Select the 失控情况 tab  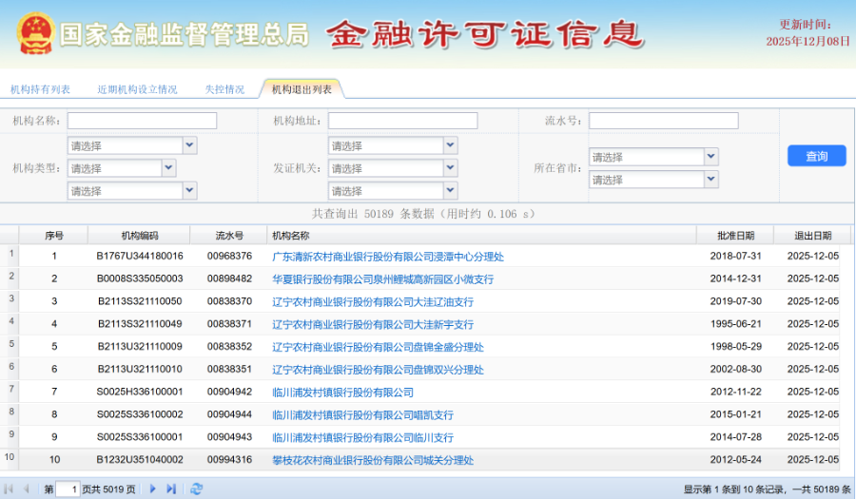[x=224, y=89]
